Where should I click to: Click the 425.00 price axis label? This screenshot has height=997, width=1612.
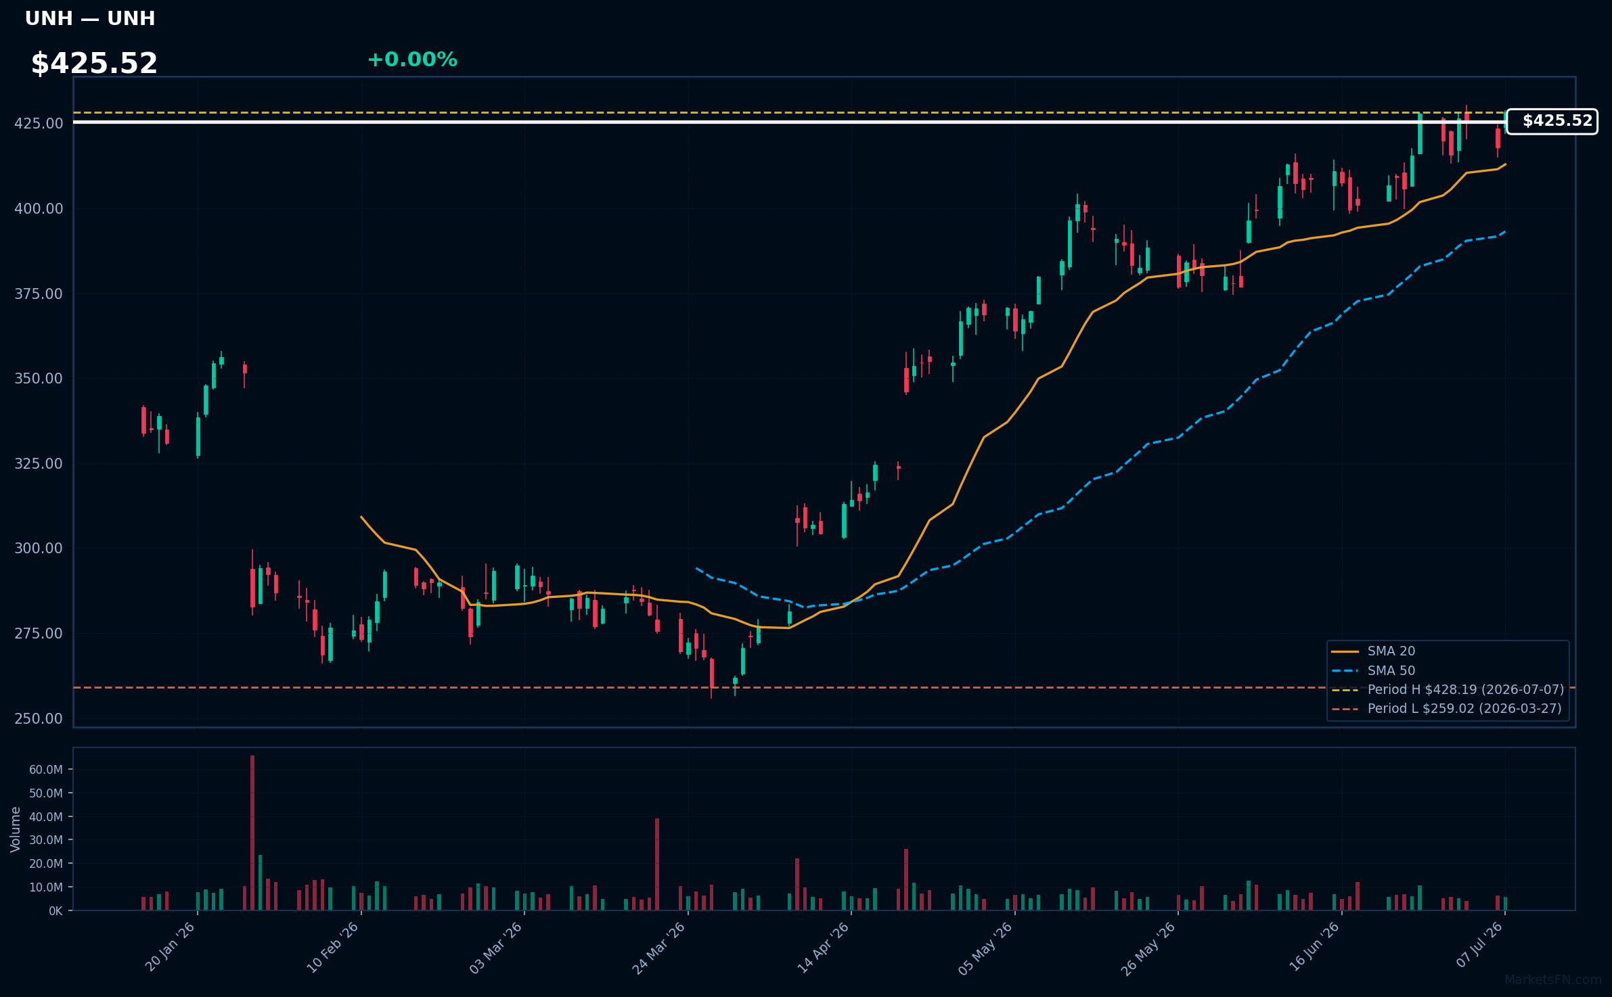(39, 123)
